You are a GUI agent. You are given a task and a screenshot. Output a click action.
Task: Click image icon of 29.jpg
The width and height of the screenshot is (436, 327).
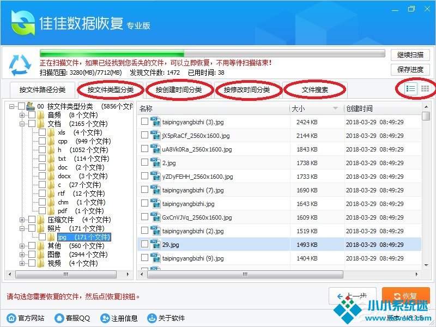pos(155,244)
